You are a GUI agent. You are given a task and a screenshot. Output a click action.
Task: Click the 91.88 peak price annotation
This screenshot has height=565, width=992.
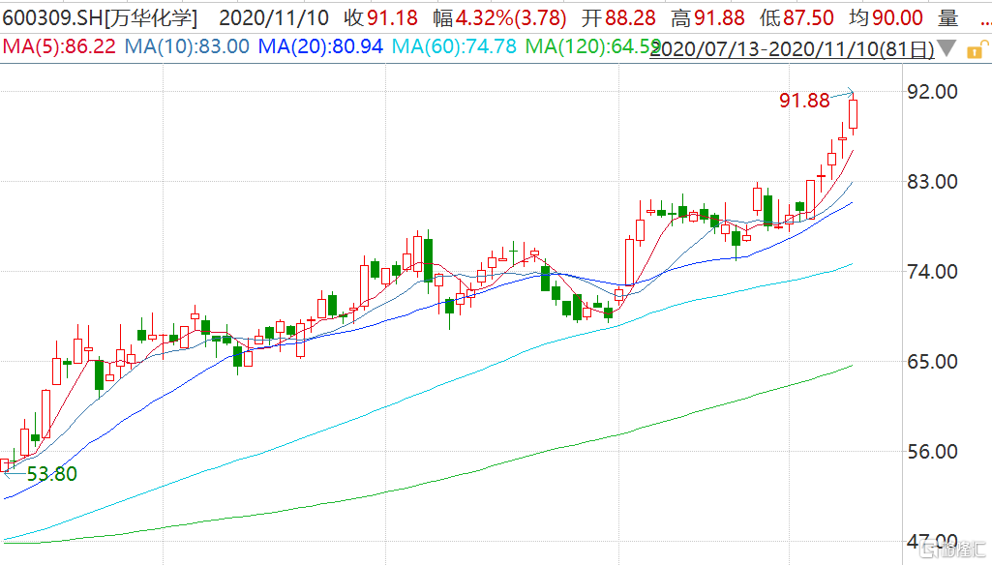pyautogui.click(x=804, y=100)
